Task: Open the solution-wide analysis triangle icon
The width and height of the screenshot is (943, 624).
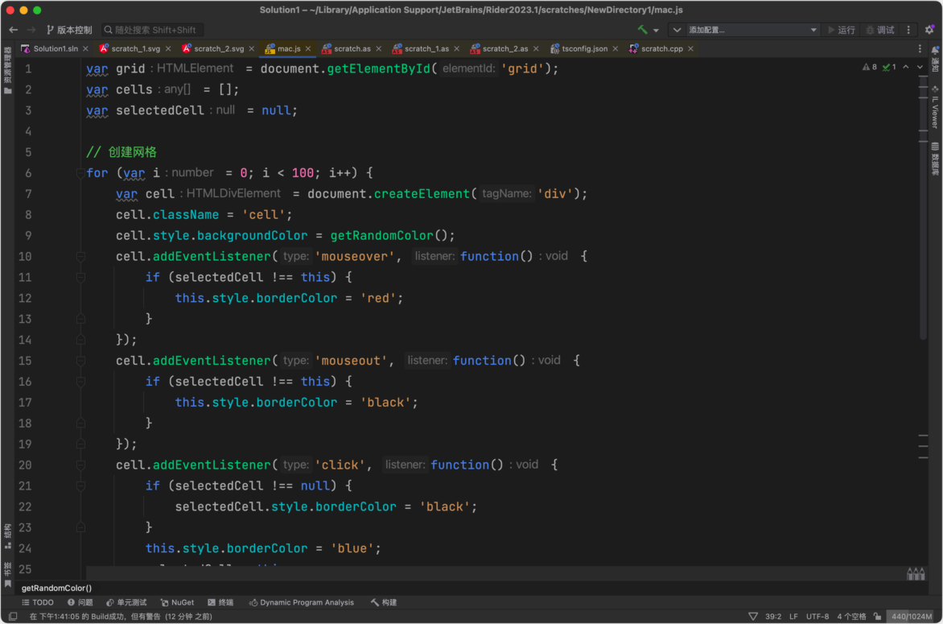Action: [753, 616]
